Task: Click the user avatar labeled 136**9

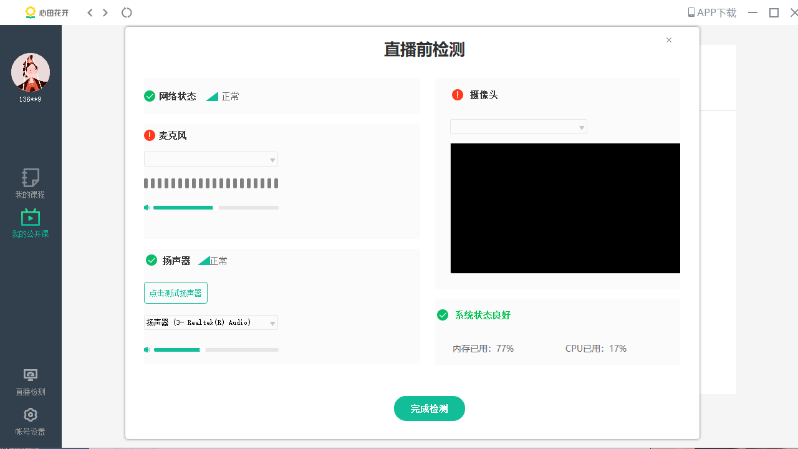Action: coord(31,72)
